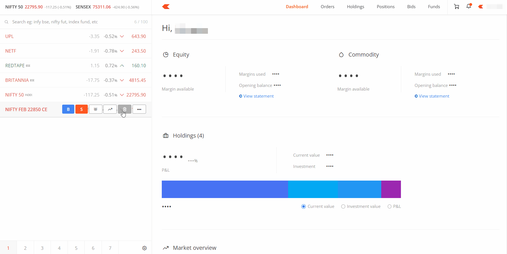Image resolution: width=507 pixels, height=254 pixels.
Task: Open the Bids tab
Action: (x=411, y=6)
